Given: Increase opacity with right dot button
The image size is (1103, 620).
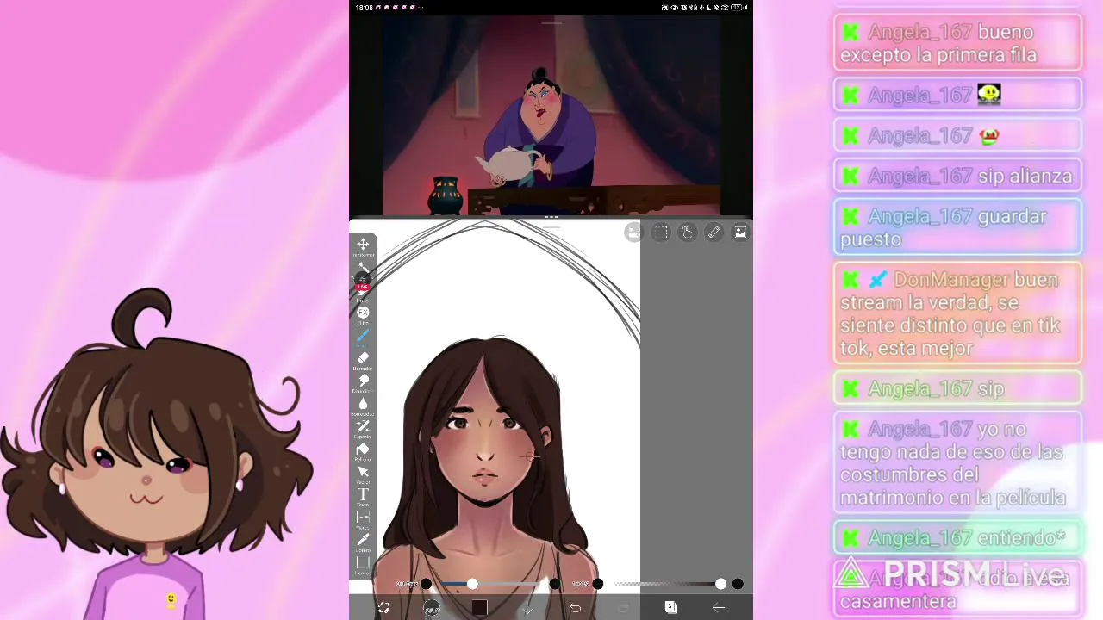Looking at the screenshot, I should (x=738, y=584).
